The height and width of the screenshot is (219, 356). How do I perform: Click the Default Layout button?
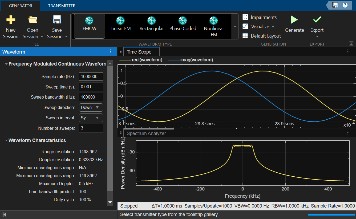coord(262,36)
